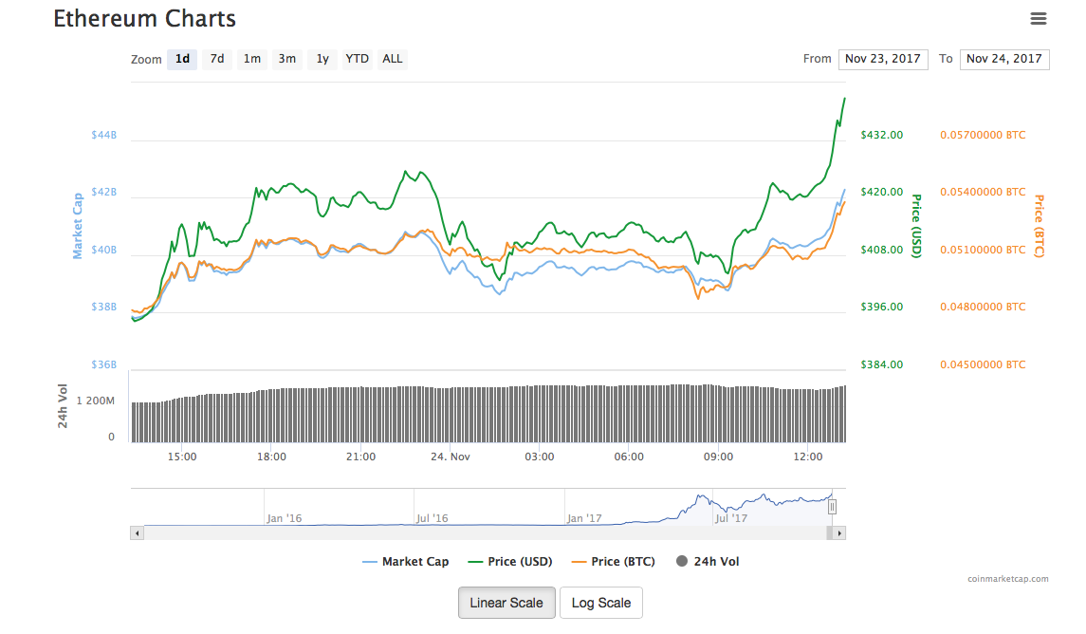Click the navigator range handle at right edge
The height and width of the screenshot is (634, 1086).
point(832,507)
